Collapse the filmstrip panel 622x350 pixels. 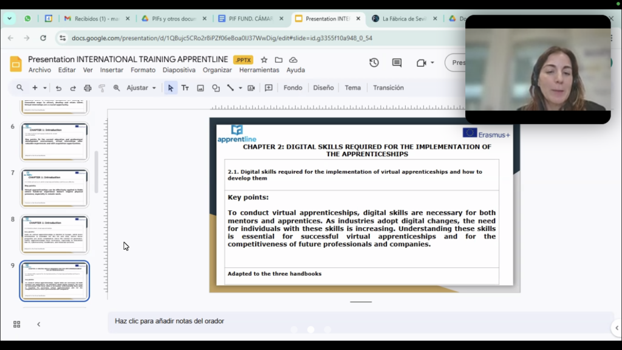tap(39, 324)
